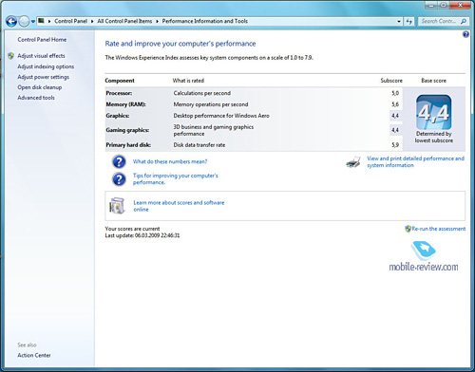Open What do these numbers mean? link
475x372 pixels.
coord(170,161)
